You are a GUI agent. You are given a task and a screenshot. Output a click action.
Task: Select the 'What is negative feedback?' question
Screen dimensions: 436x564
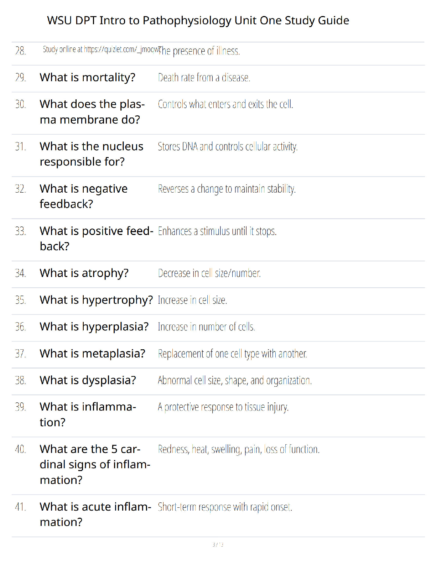click(x=84, y=196)
